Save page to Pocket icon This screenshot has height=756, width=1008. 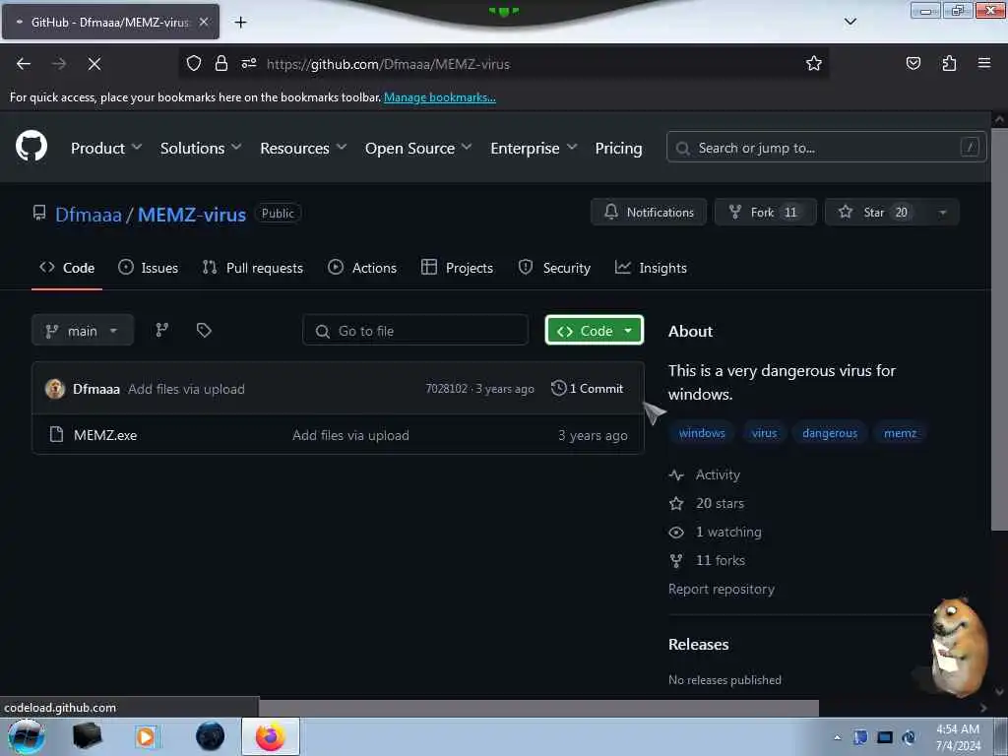pyautogui.click(x=913, y=64)
